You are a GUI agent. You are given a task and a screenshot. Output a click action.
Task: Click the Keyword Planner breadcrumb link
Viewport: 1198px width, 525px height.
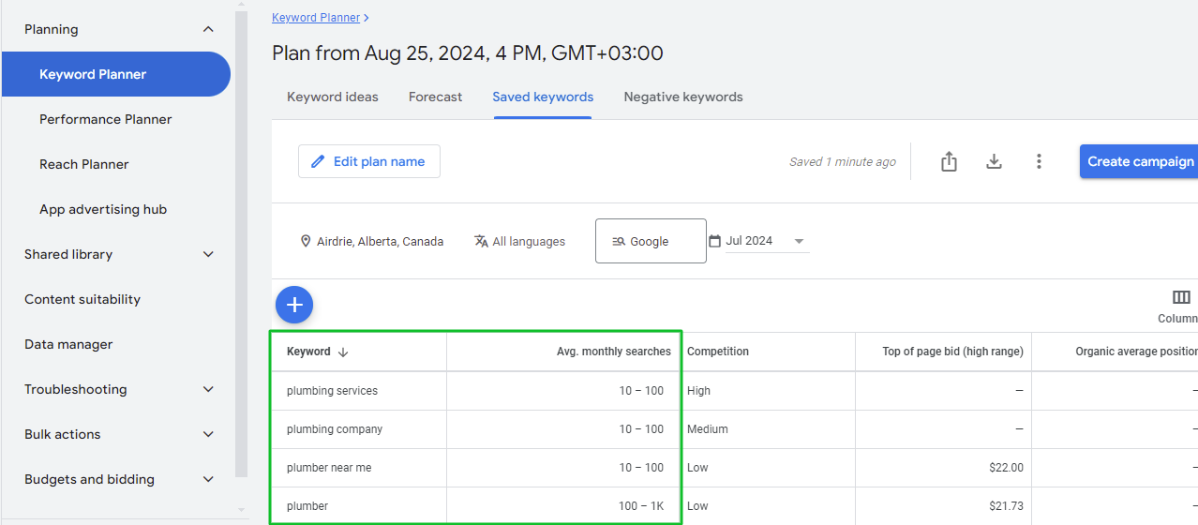coord(316,17)
